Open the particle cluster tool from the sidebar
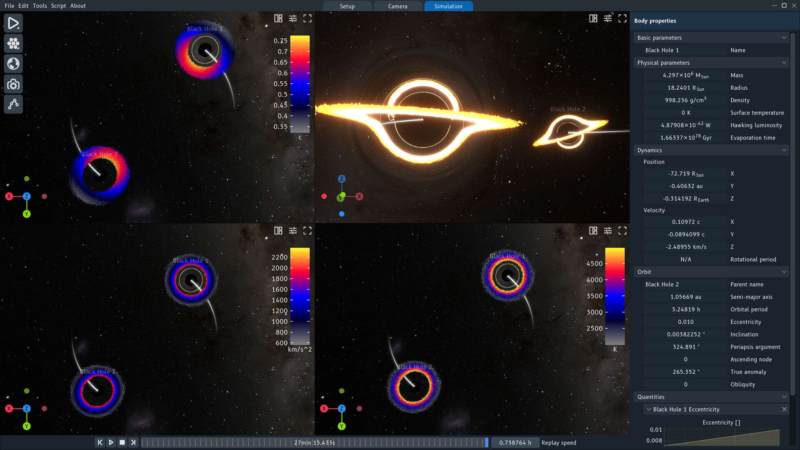Image resolution: width=800 pixels, height=450 pixels. coord(13,43)
